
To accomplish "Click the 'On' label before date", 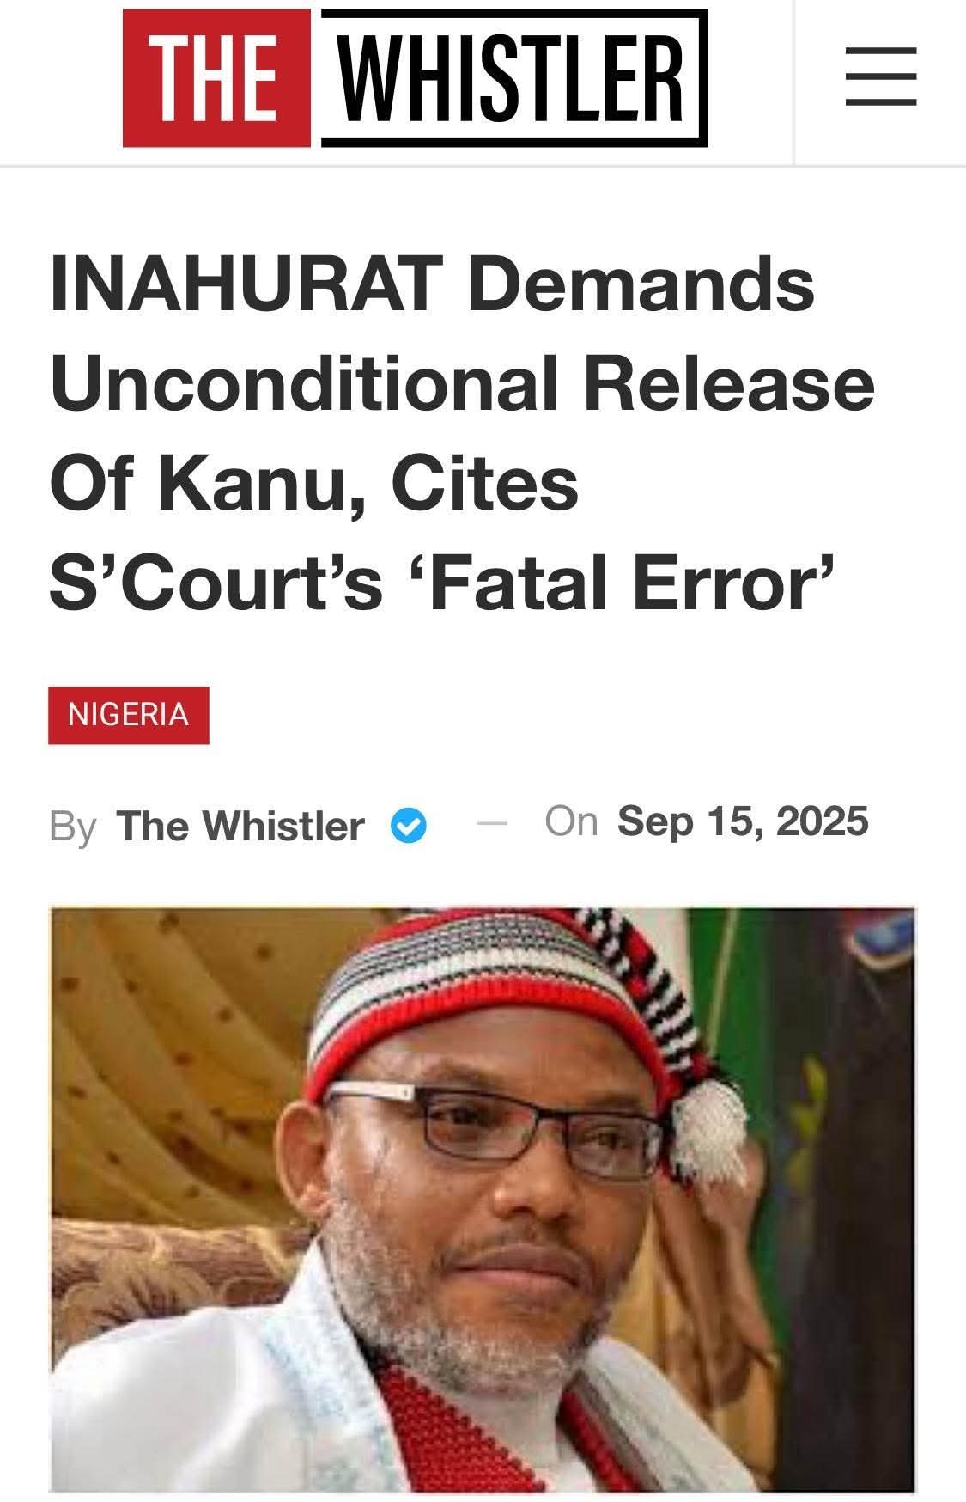I will [571, 821].
